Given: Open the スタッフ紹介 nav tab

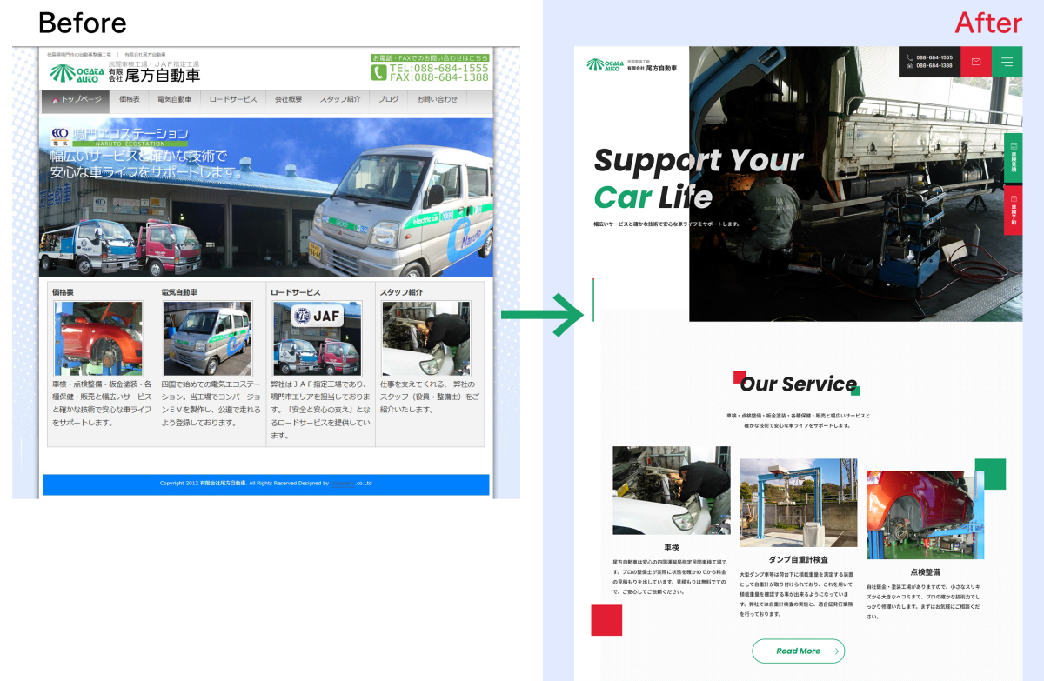Looking at the screenshot, I should point(340,100).
